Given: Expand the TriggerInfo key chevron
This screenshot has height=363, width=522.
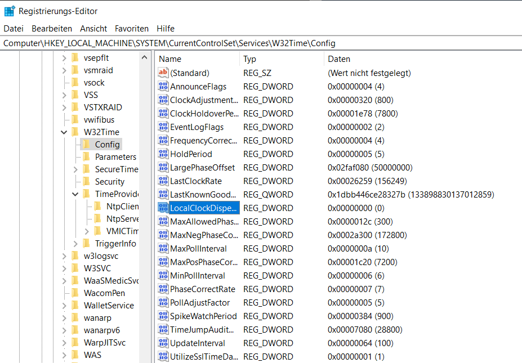Looking at the screenshot, I should [x=75, y=244].
